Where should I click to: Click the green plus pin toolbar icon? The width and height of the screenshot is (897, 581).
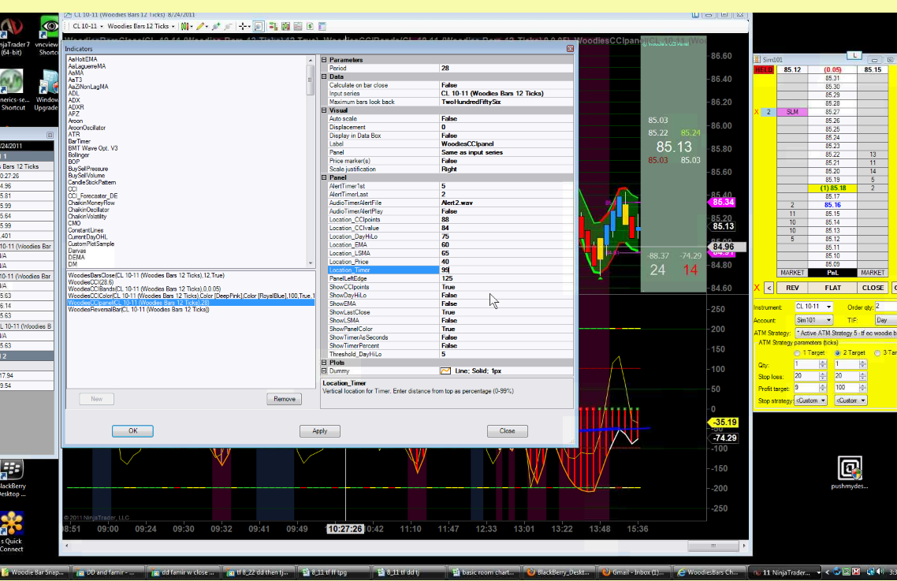216,26
